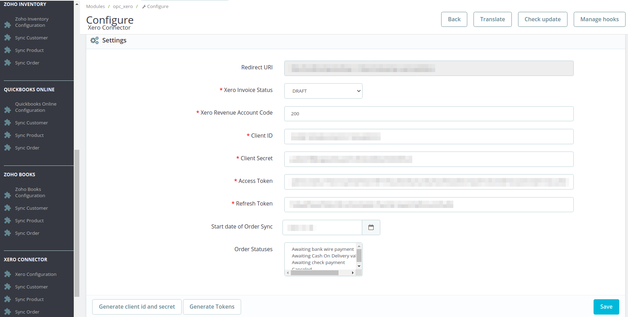The height and width of the screenshot is (317, 628).
Task: Click the Xero Revenue Account Code field
Action: tap(429, 114)
